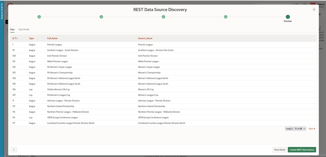The image size is (326, 157).
Task: Close the REST Data Source Discovery dialog
Action: (314, 9)
